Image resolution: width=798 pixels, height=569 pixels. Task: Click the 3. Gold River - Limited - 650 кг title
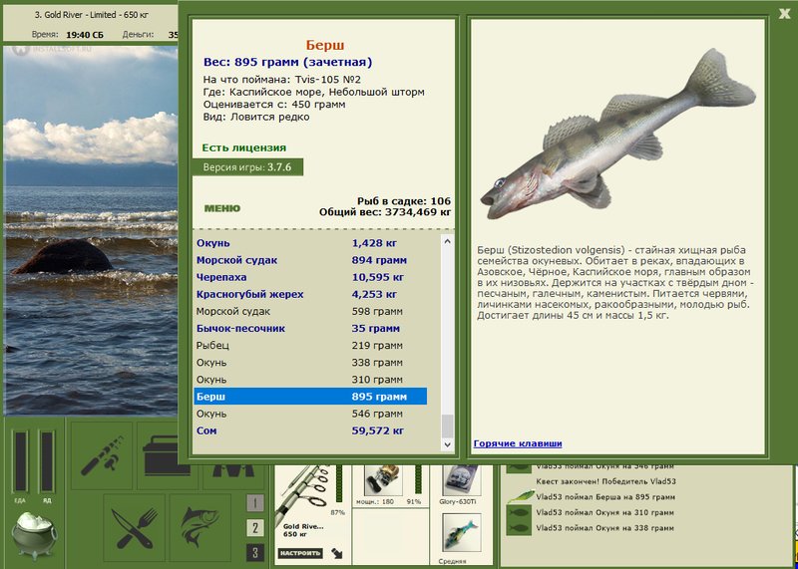pyautogui.click(x=92, y=15)
